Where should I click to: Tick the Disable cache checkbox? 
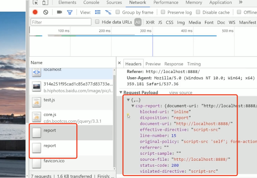point(198,12)
